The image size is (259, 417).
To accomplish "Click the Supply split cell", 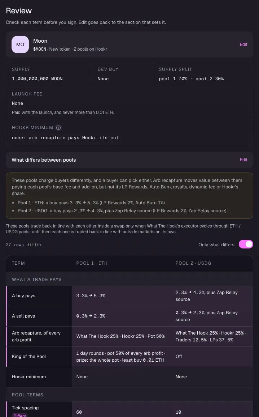I will pyautogui.click(x=203, y=75).
